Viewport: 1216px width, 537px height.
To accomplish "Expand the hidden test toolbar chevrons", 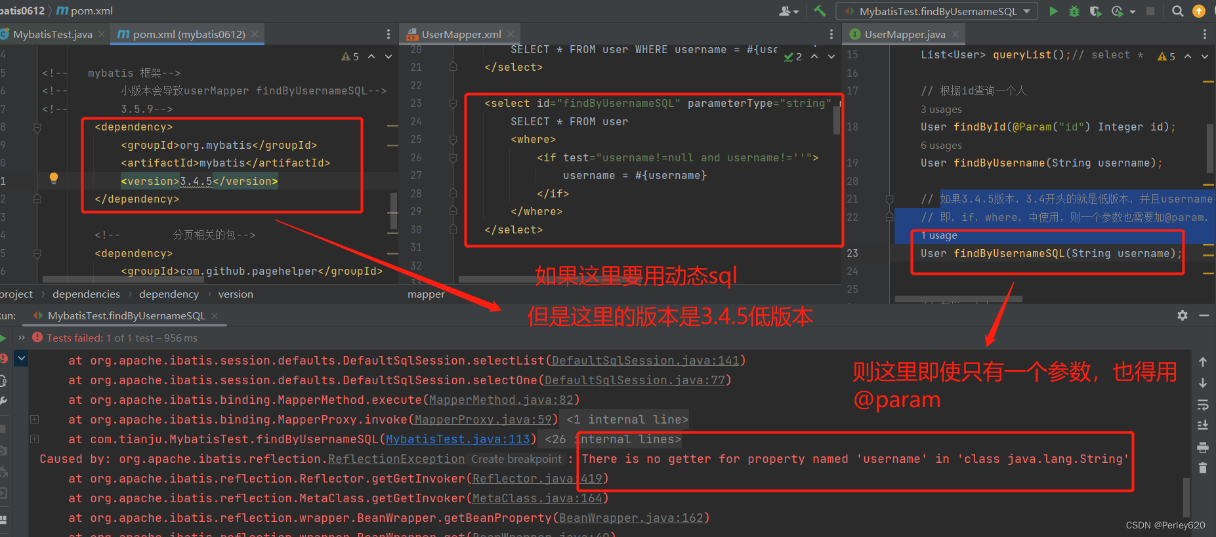I will (x=22, y=338).
